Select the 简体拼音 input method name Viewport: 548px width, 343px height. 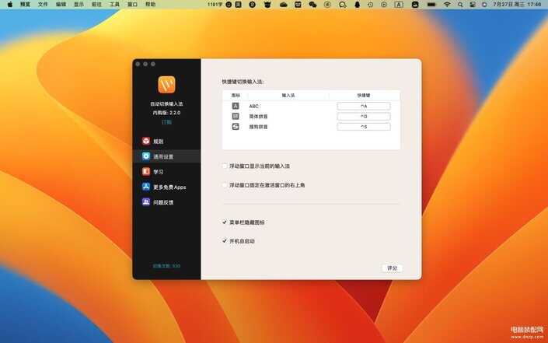(258, 117)
